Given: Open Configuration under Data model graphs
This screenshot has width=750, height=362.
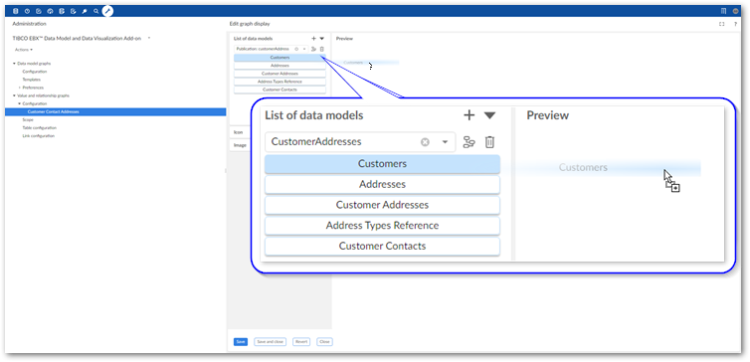Looking at the screenshot, I should 35,72.
